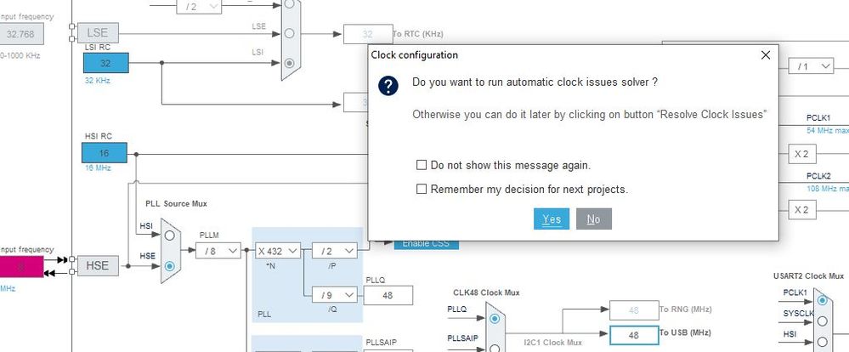Viewport: 849px width, 352px height.
Task: Select LSE radio in RTC clock mux
Action: point(289,33)
